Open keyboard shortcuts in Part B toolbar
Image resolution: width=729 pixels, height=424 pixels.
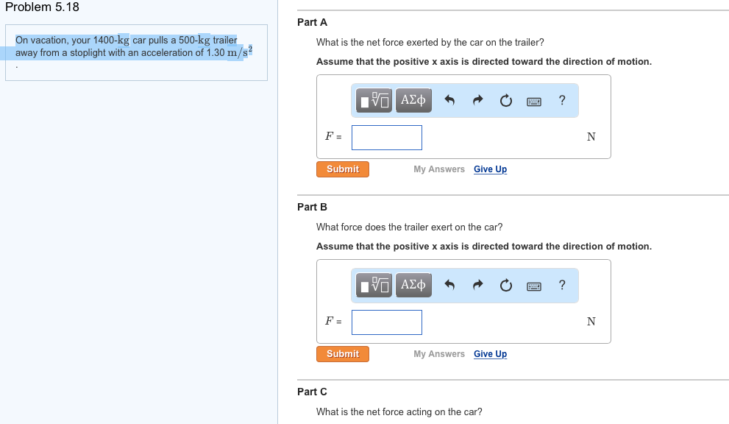[x=534, y=286]
